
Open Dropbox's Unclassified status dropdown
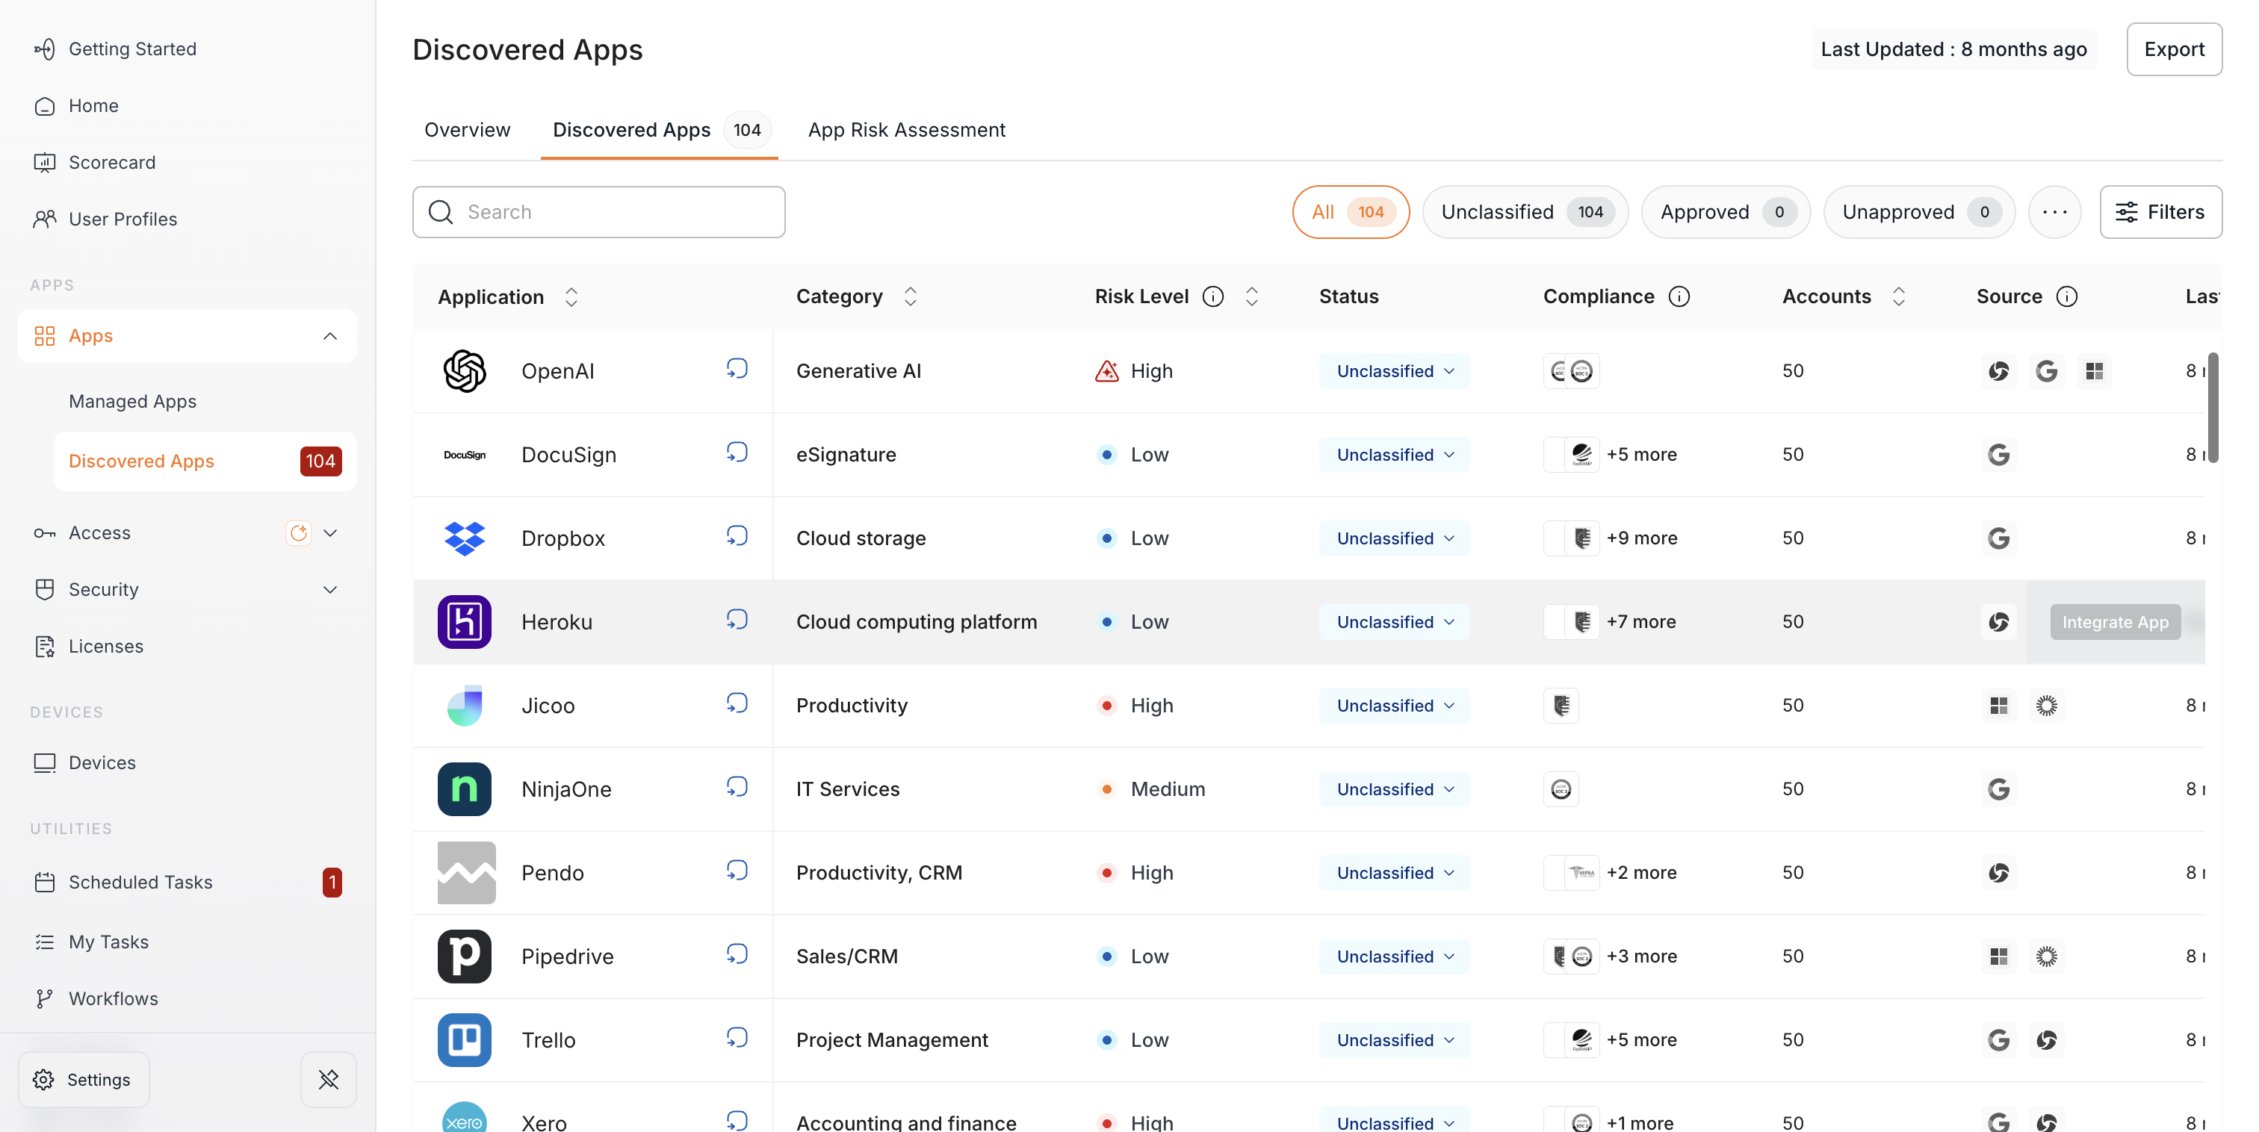coord(1395,538)
